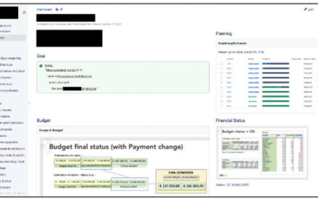Tick the box at the first release row
This screenshot has width=318, height=202.
click(x=222, y=64)
